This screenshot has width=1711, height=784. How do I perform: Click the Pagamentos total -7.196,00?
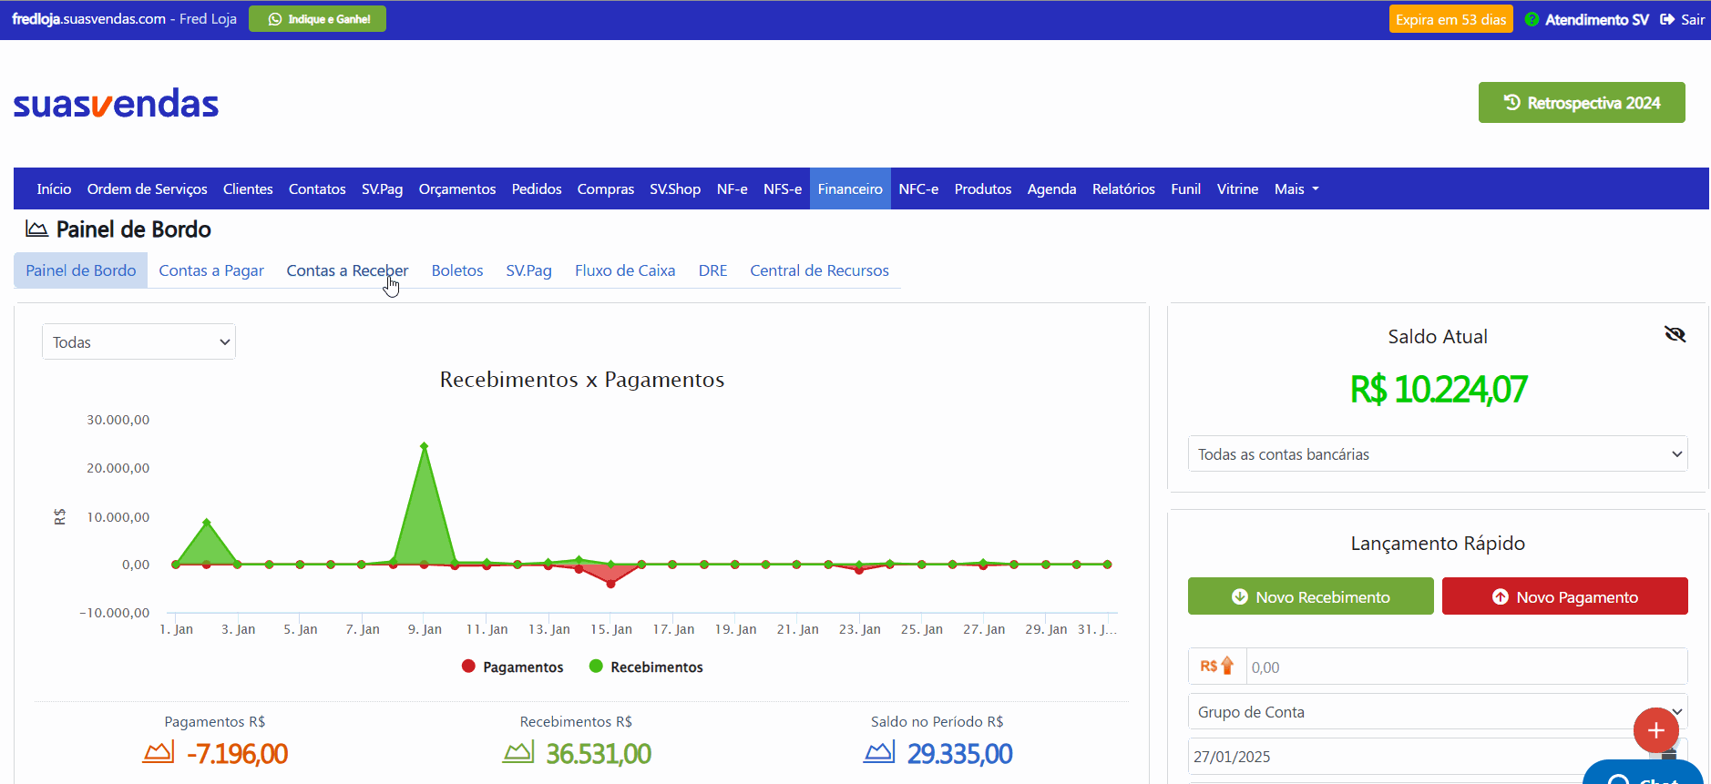click(x=237, y=754)
